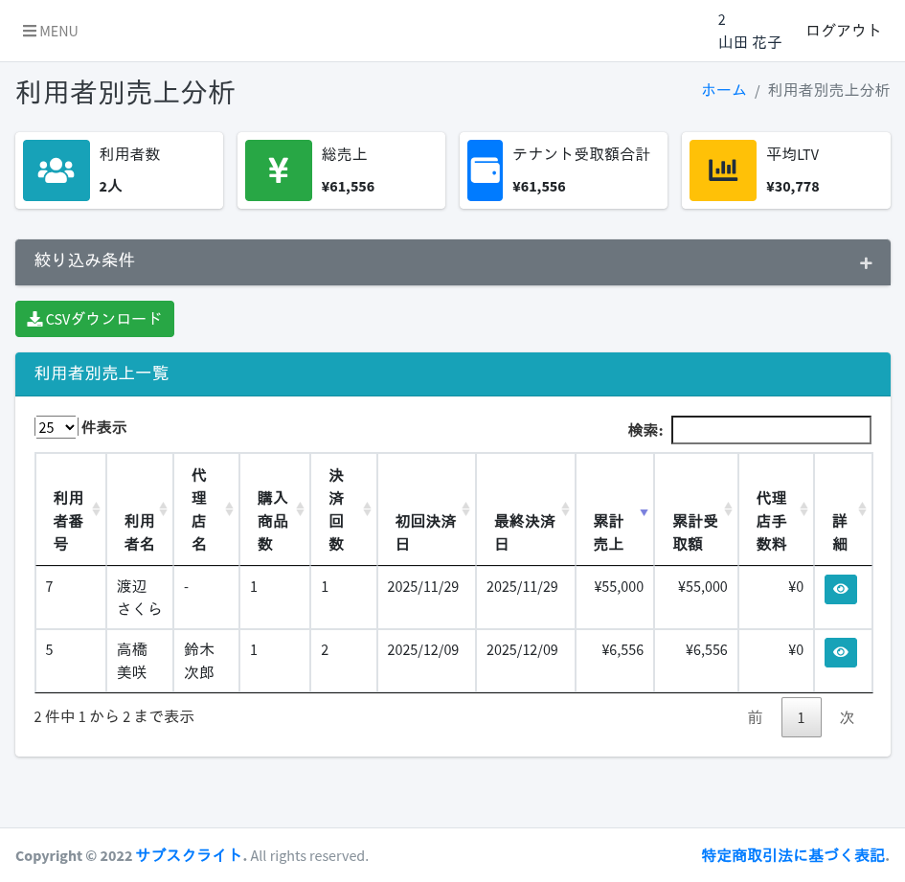Click the 検索 search input field
The height and width of the screenshot is (882, 905).
pyautogui.click(x=771, y=430)
